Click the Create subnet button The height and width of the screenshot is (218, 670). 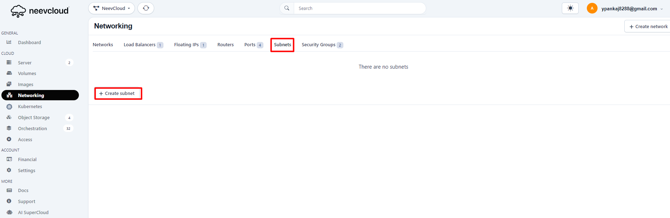[x=118, y=94]
